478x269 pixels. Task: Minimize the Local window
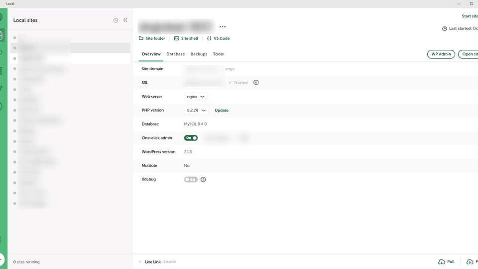(x=459, y=3)
